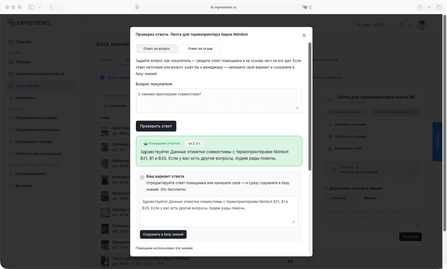Click the Швабра product thumbnail
Screen dimensions: 447x269
click(105, 212)
